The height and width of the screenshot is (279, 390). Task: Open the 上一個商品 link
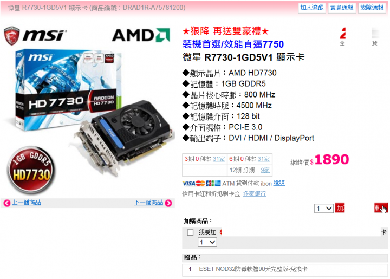coord(27,203)
